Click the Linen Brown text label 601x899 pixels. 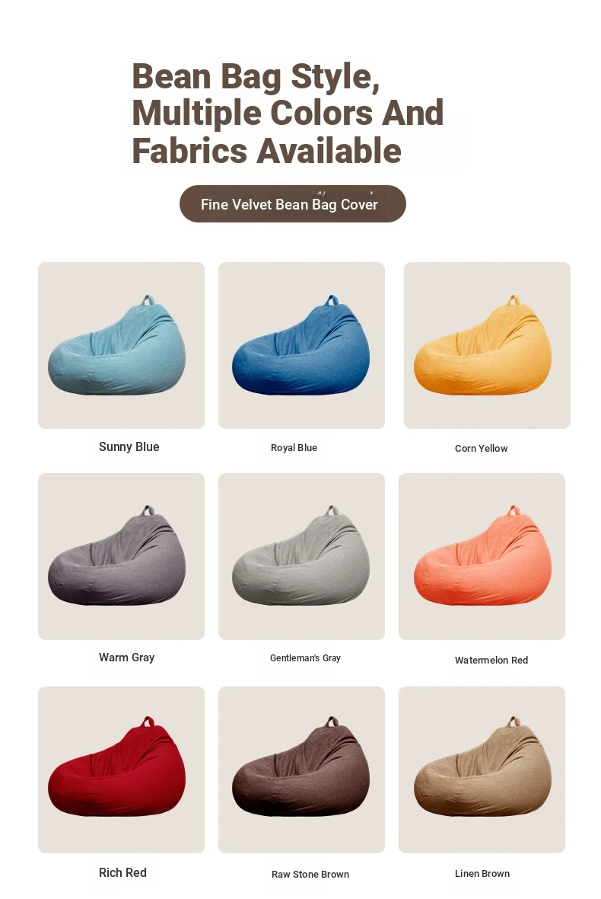coord(482,874)
